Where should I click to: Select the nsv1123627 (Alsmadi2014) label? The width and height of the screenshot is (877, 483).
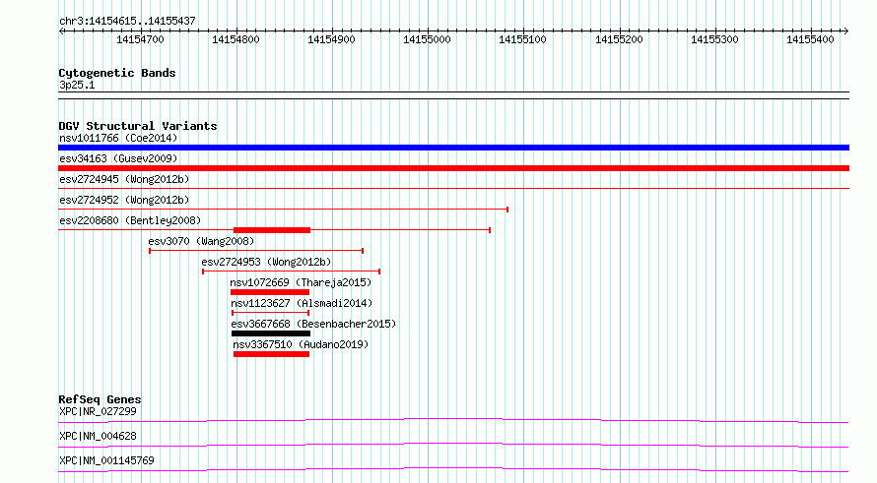[302, 303]
